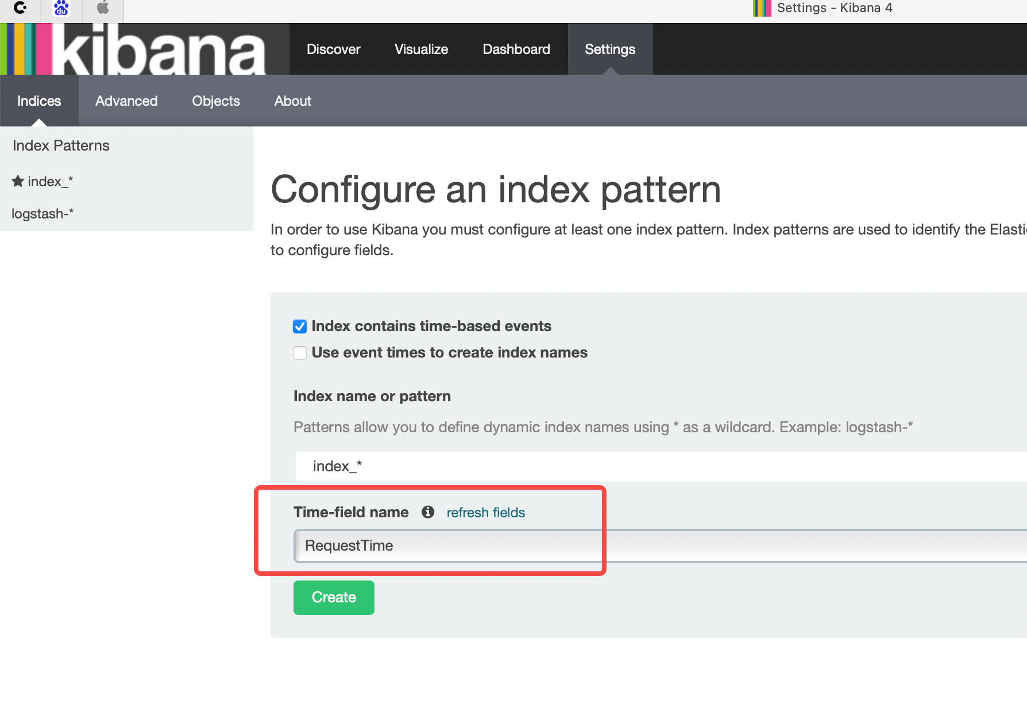
Task: Click the refresh fields link
Action: pos(486,512)
